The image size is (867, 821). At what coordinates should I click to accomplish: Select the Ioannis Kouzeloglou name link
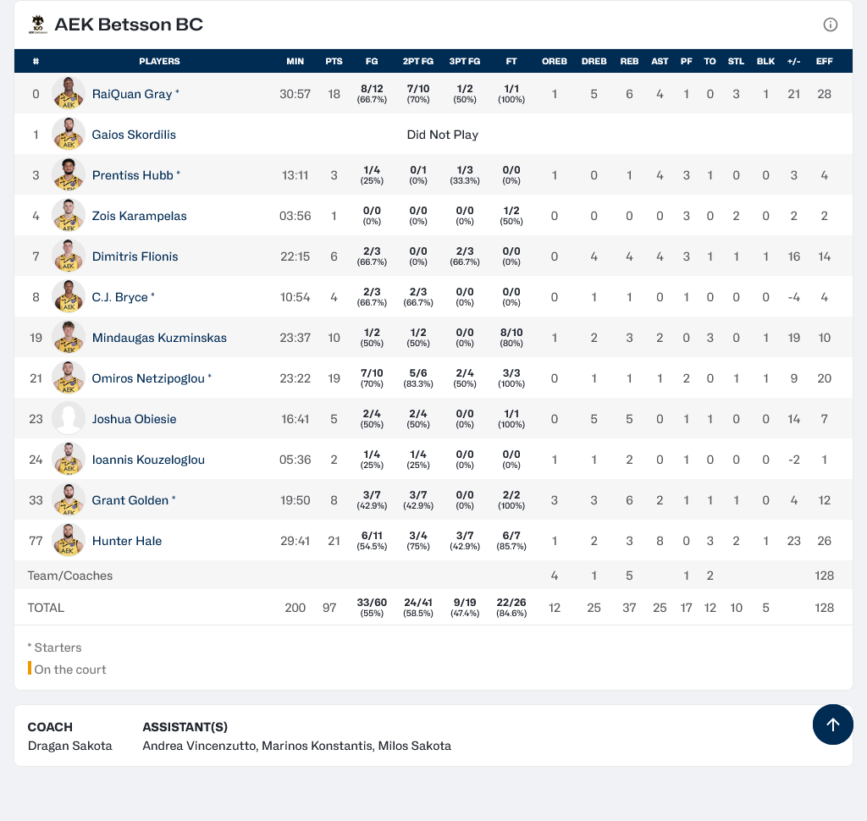148,460
